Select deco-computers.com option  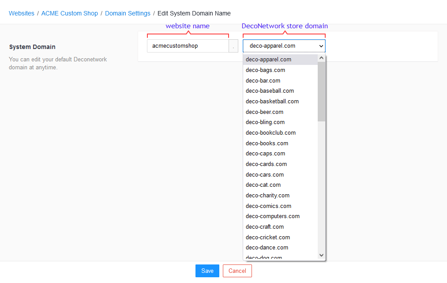point(281,216)
